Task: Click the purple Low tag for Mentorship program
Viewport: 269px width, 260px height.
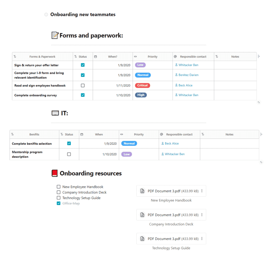Action: tap(127, 154)
